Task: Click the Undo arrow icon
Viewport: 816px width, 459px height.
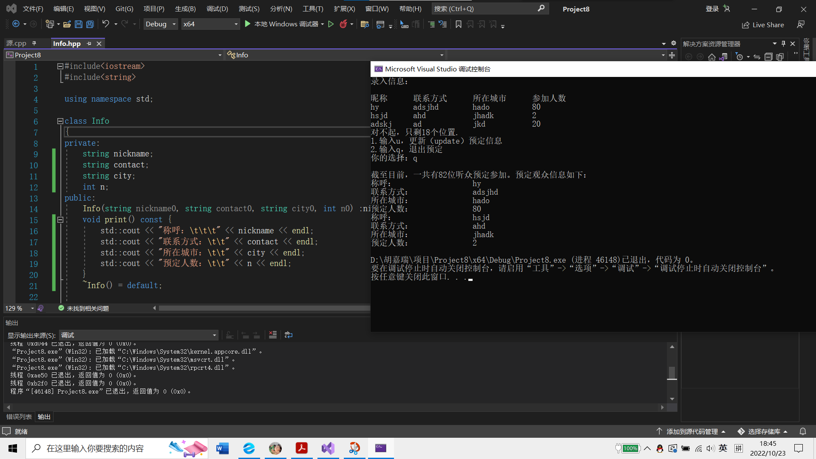Action: click(105, 24)
